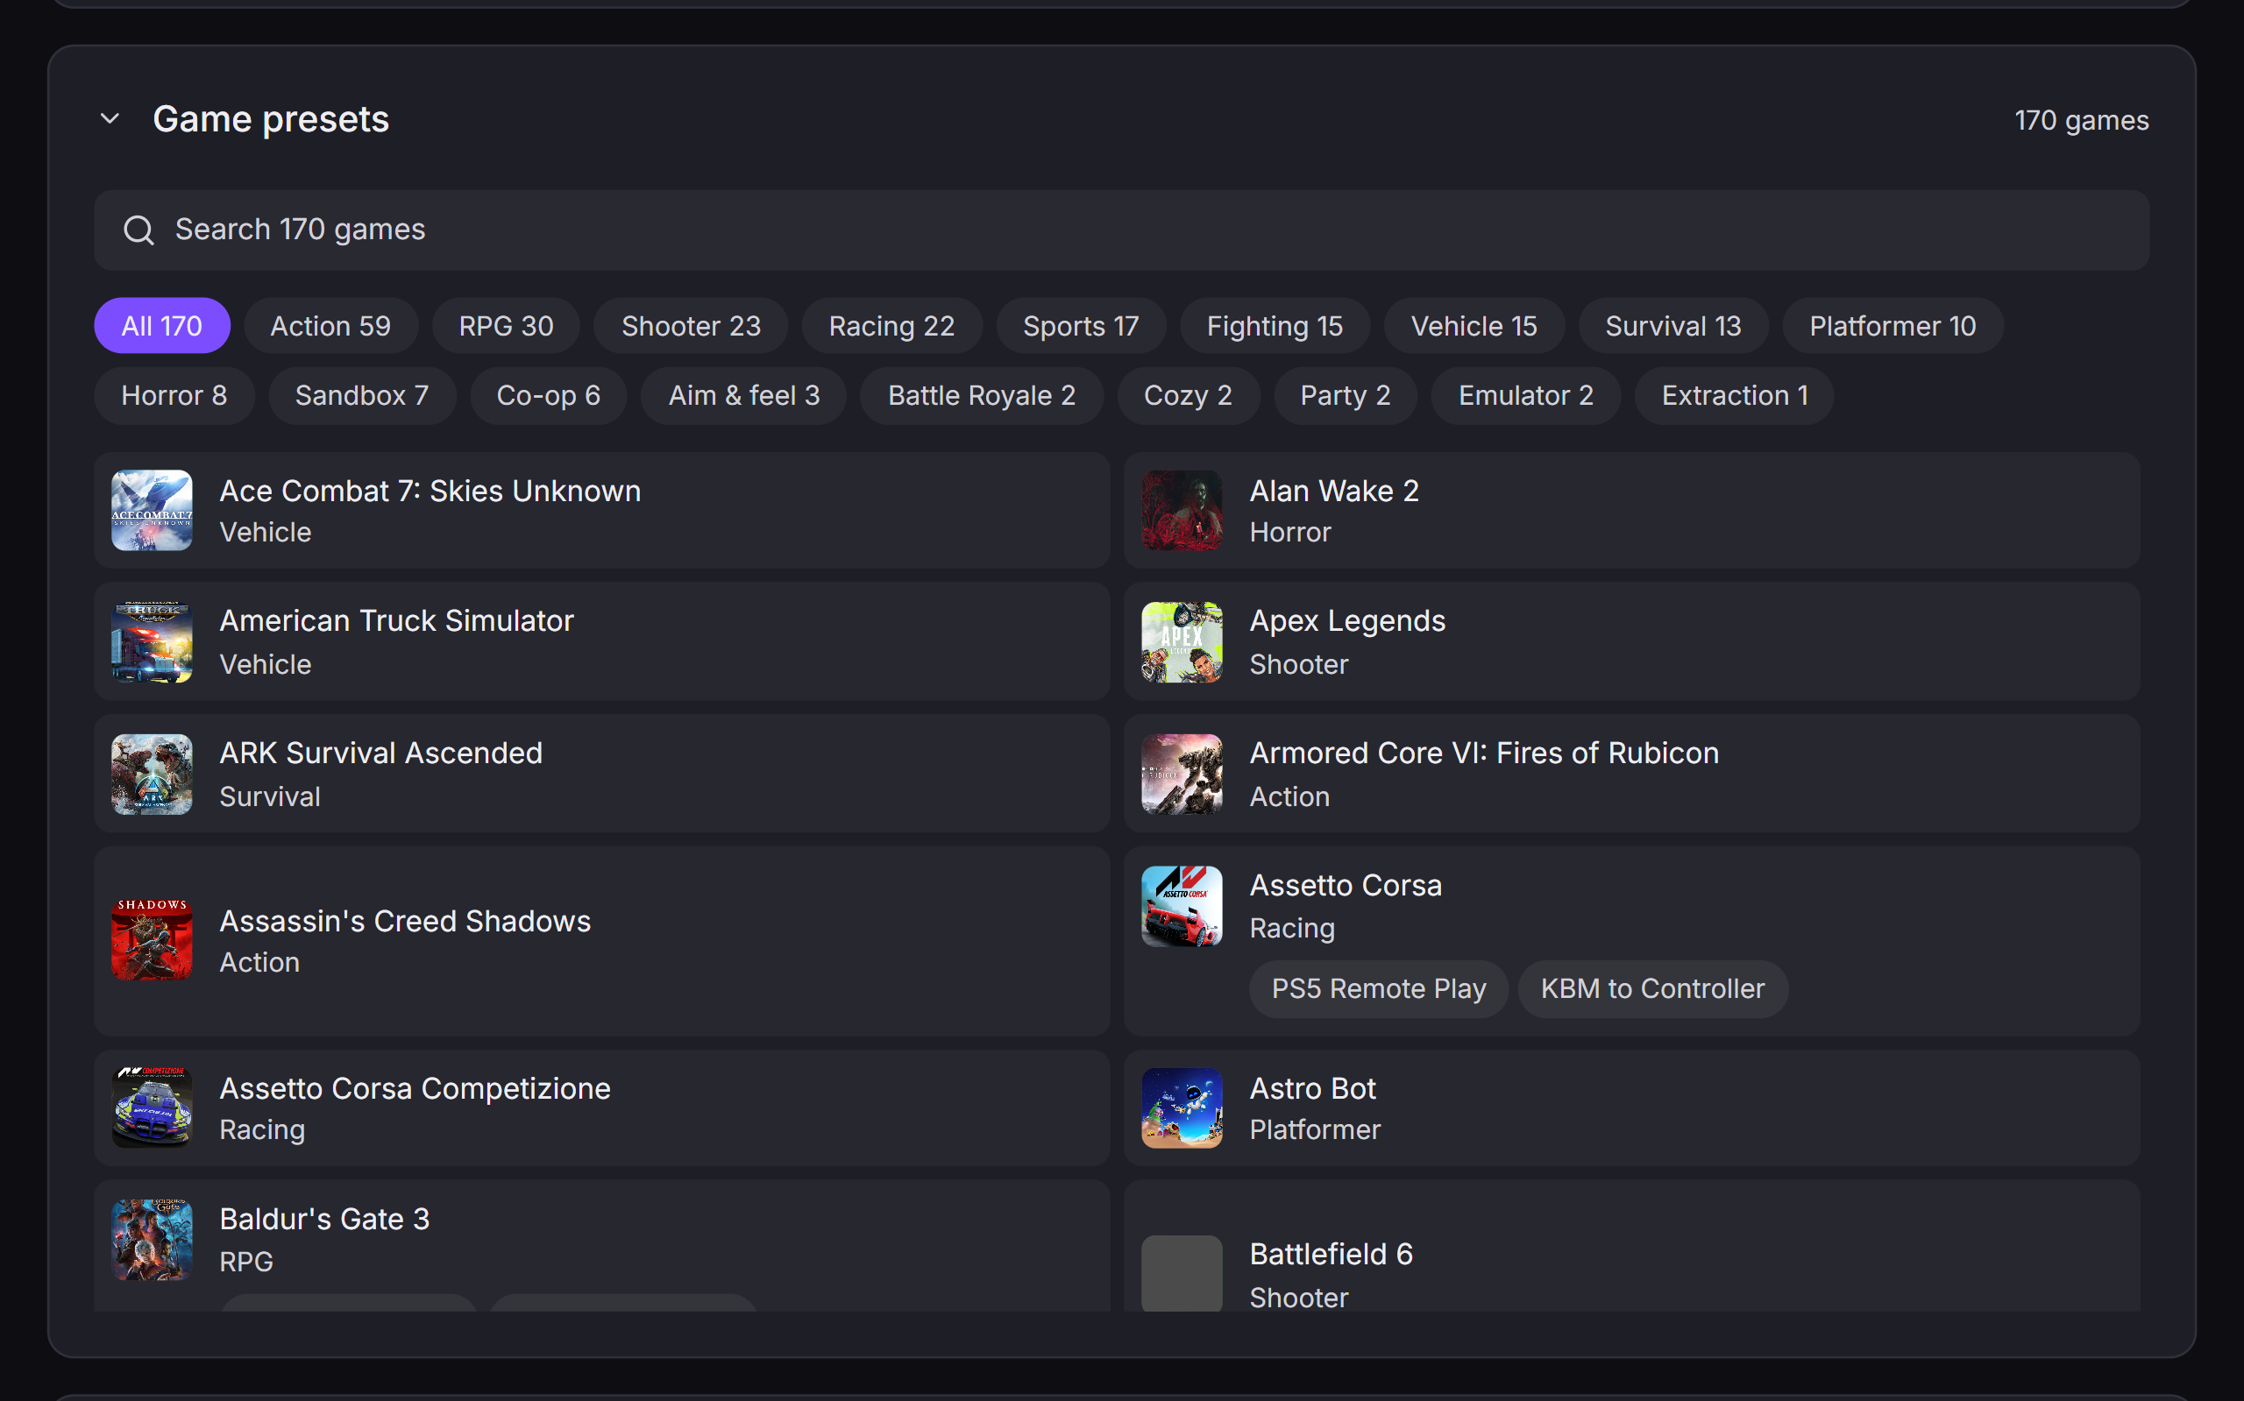Choose KBM to Controller preset
This screenshot has height=1401, width=2244.
point(1652,988)
